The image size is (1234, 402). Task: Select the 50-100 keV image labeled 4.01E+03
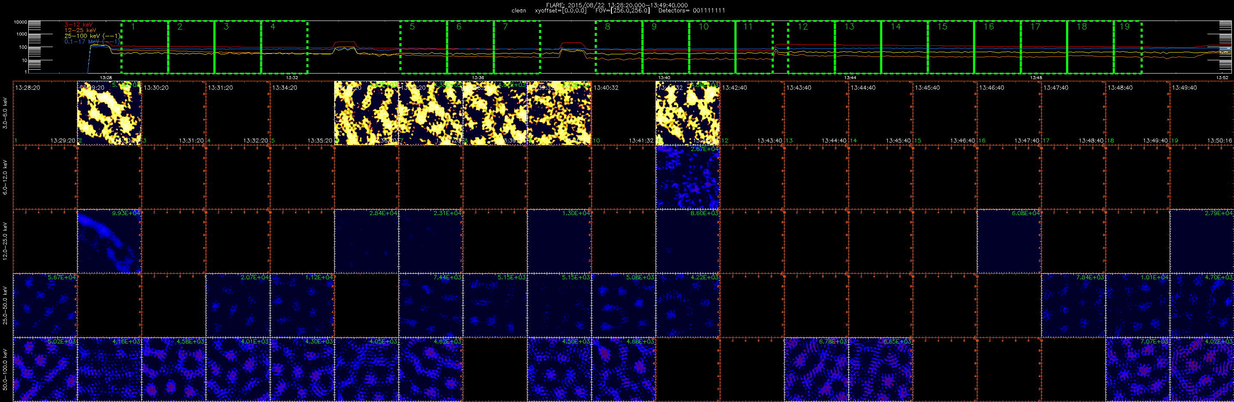click(x=238, y=369)
